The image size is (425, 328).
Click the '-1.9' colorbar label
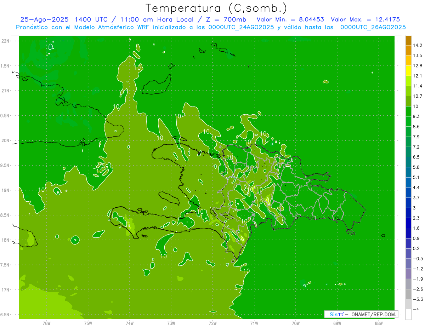(418, 279)
